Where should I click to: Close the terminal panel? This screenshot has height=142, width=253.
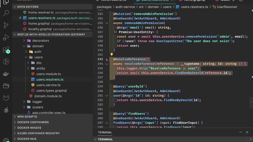[247, 132]
